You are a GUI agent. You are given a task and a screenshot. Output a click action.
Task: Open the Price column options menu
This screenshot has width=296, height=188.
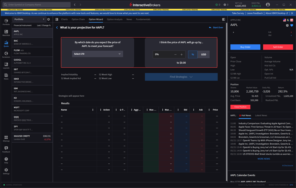tap(209, 110)
